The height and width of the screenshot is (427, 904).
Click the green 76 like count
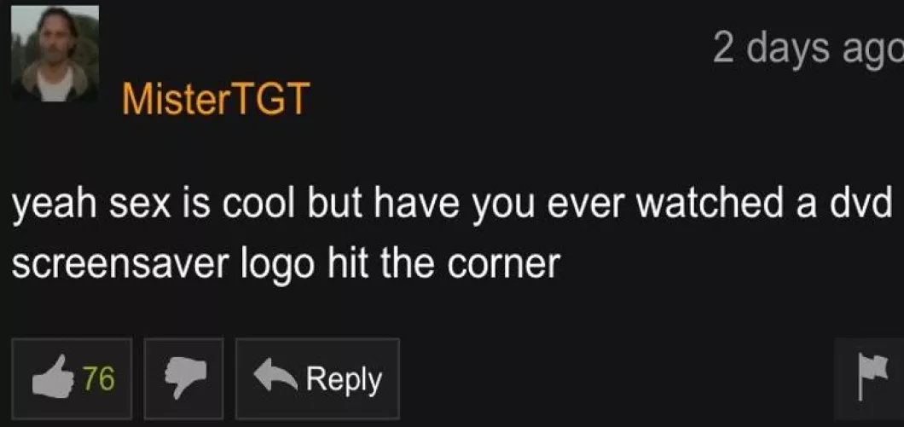click(99, 378)
